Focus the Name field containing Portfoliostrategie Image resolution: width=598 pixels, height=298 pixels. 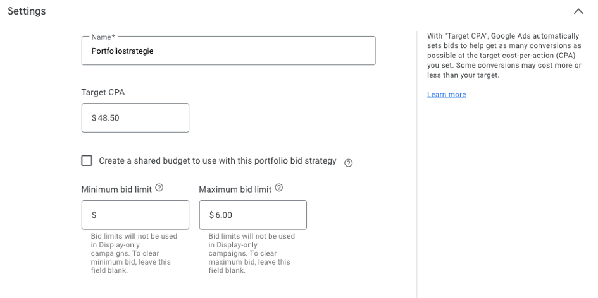coord(228,51)
